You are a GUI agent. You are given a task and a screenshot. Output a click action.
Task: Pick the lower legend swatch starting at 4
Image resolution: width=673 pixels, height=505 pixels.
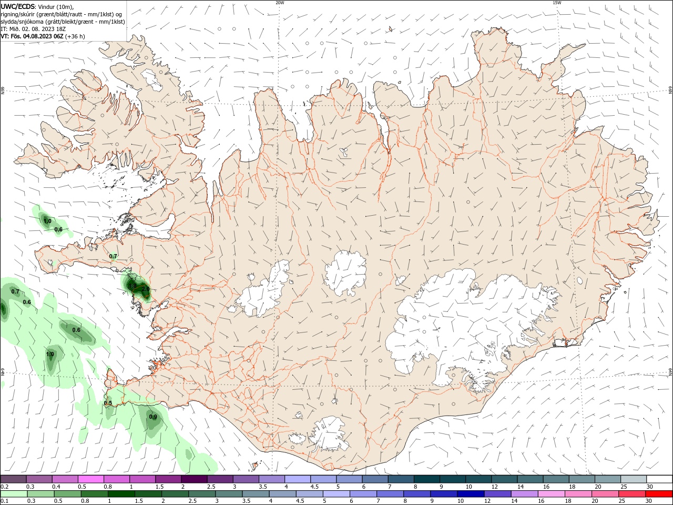click(283, 494)
